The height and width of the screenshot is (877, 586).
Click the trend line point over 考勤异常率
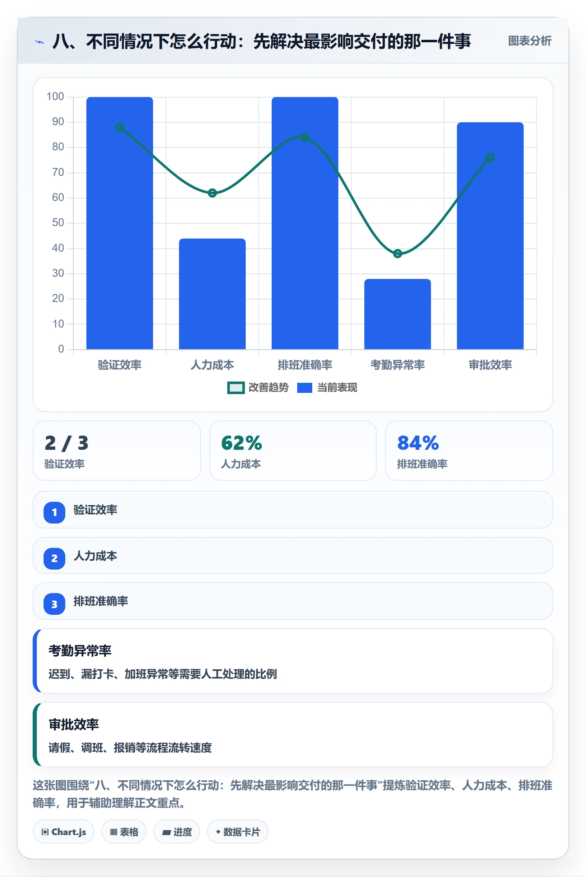pos(398,253)
